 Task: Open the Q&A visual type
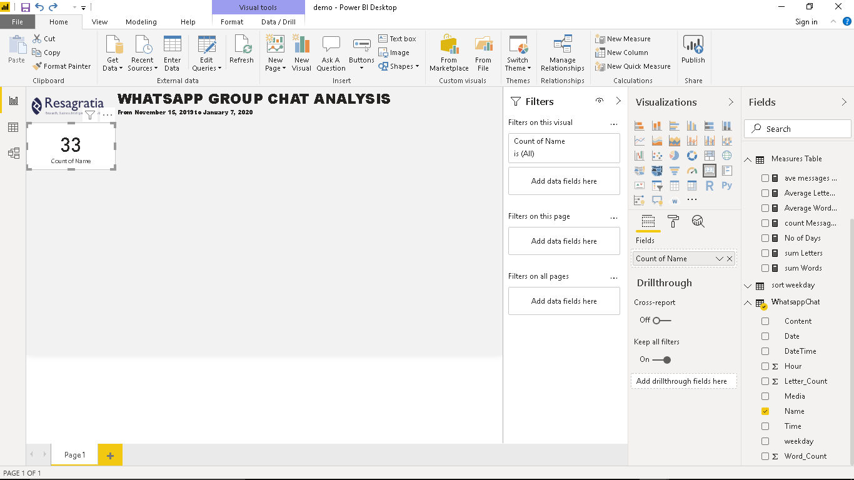[x=657, y=201]
